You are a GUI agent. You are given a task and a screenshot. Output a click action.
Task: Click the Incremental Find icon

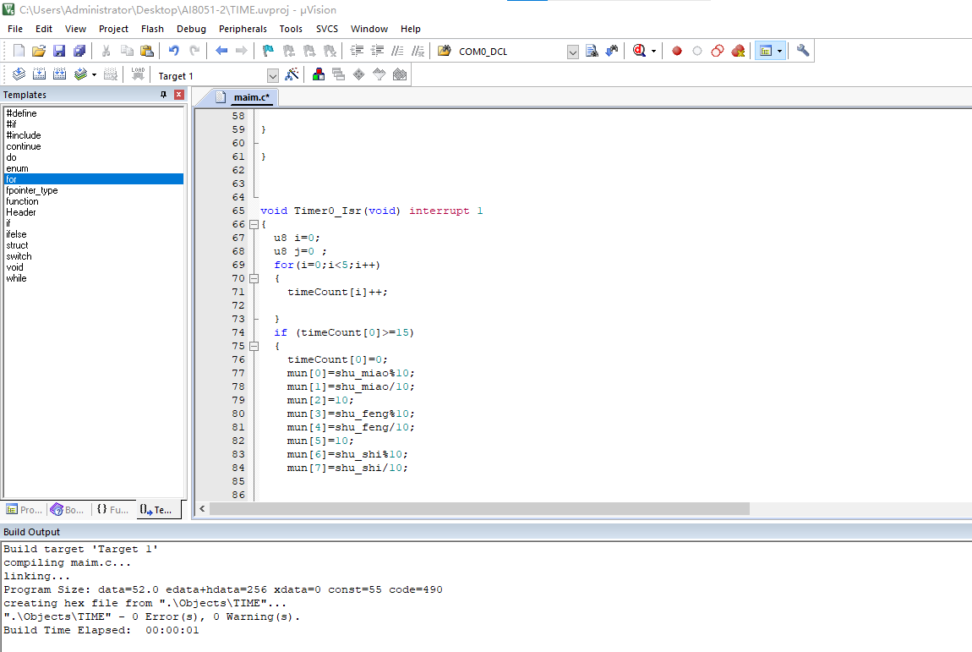coord(612,51)
